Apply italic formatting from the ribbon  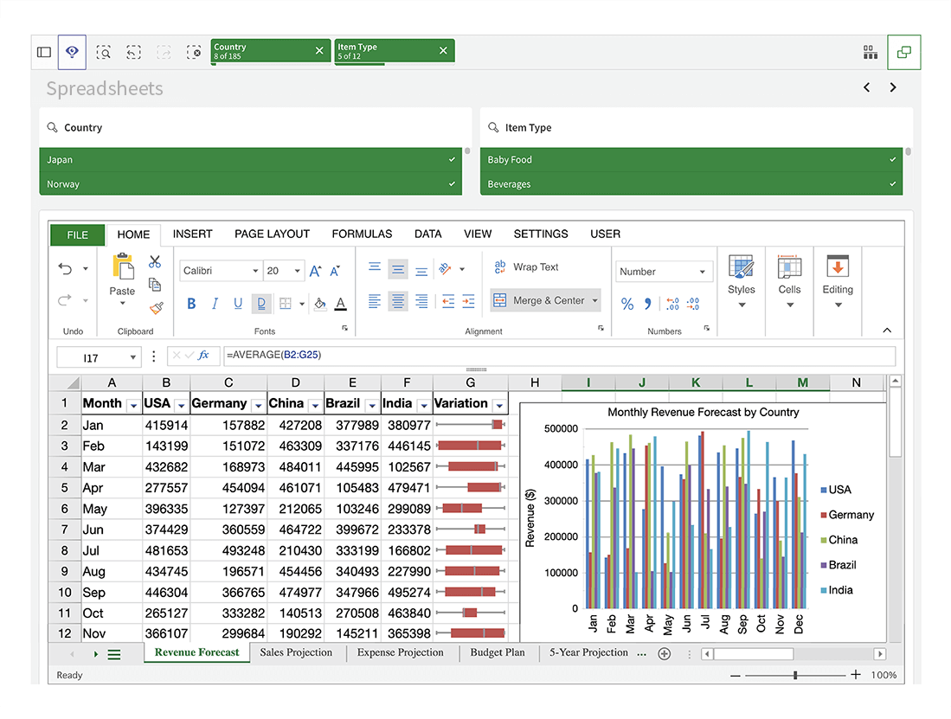click(x=214, y=305)
